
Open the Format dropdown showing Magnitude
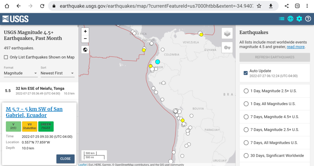[x=20, y=73]
